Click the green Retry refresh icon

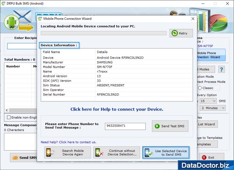coord(174,33)
